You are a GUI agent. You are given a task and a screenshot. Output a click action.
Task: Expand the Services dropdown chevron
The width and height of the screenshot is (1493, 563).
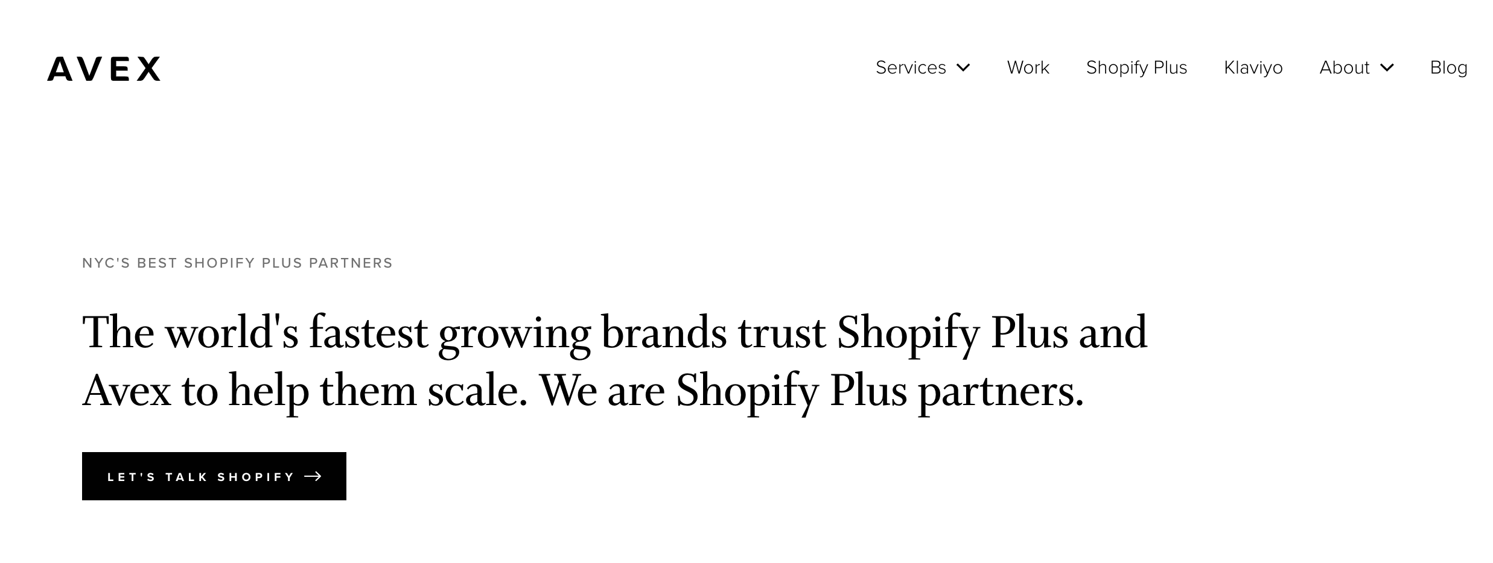click(x=963, y=68)
